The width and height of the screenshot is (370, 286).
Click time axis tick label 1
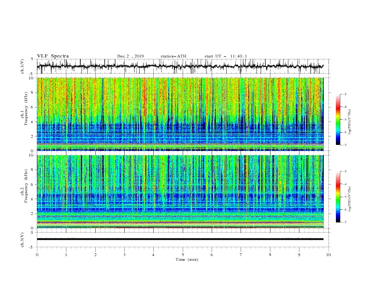point(66,255)
